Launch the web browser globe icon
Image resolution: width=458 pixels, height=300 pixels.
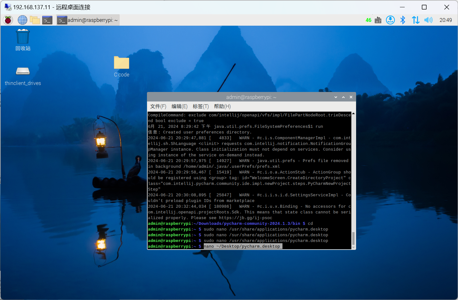pyautogui.click(x=22, y=20)
